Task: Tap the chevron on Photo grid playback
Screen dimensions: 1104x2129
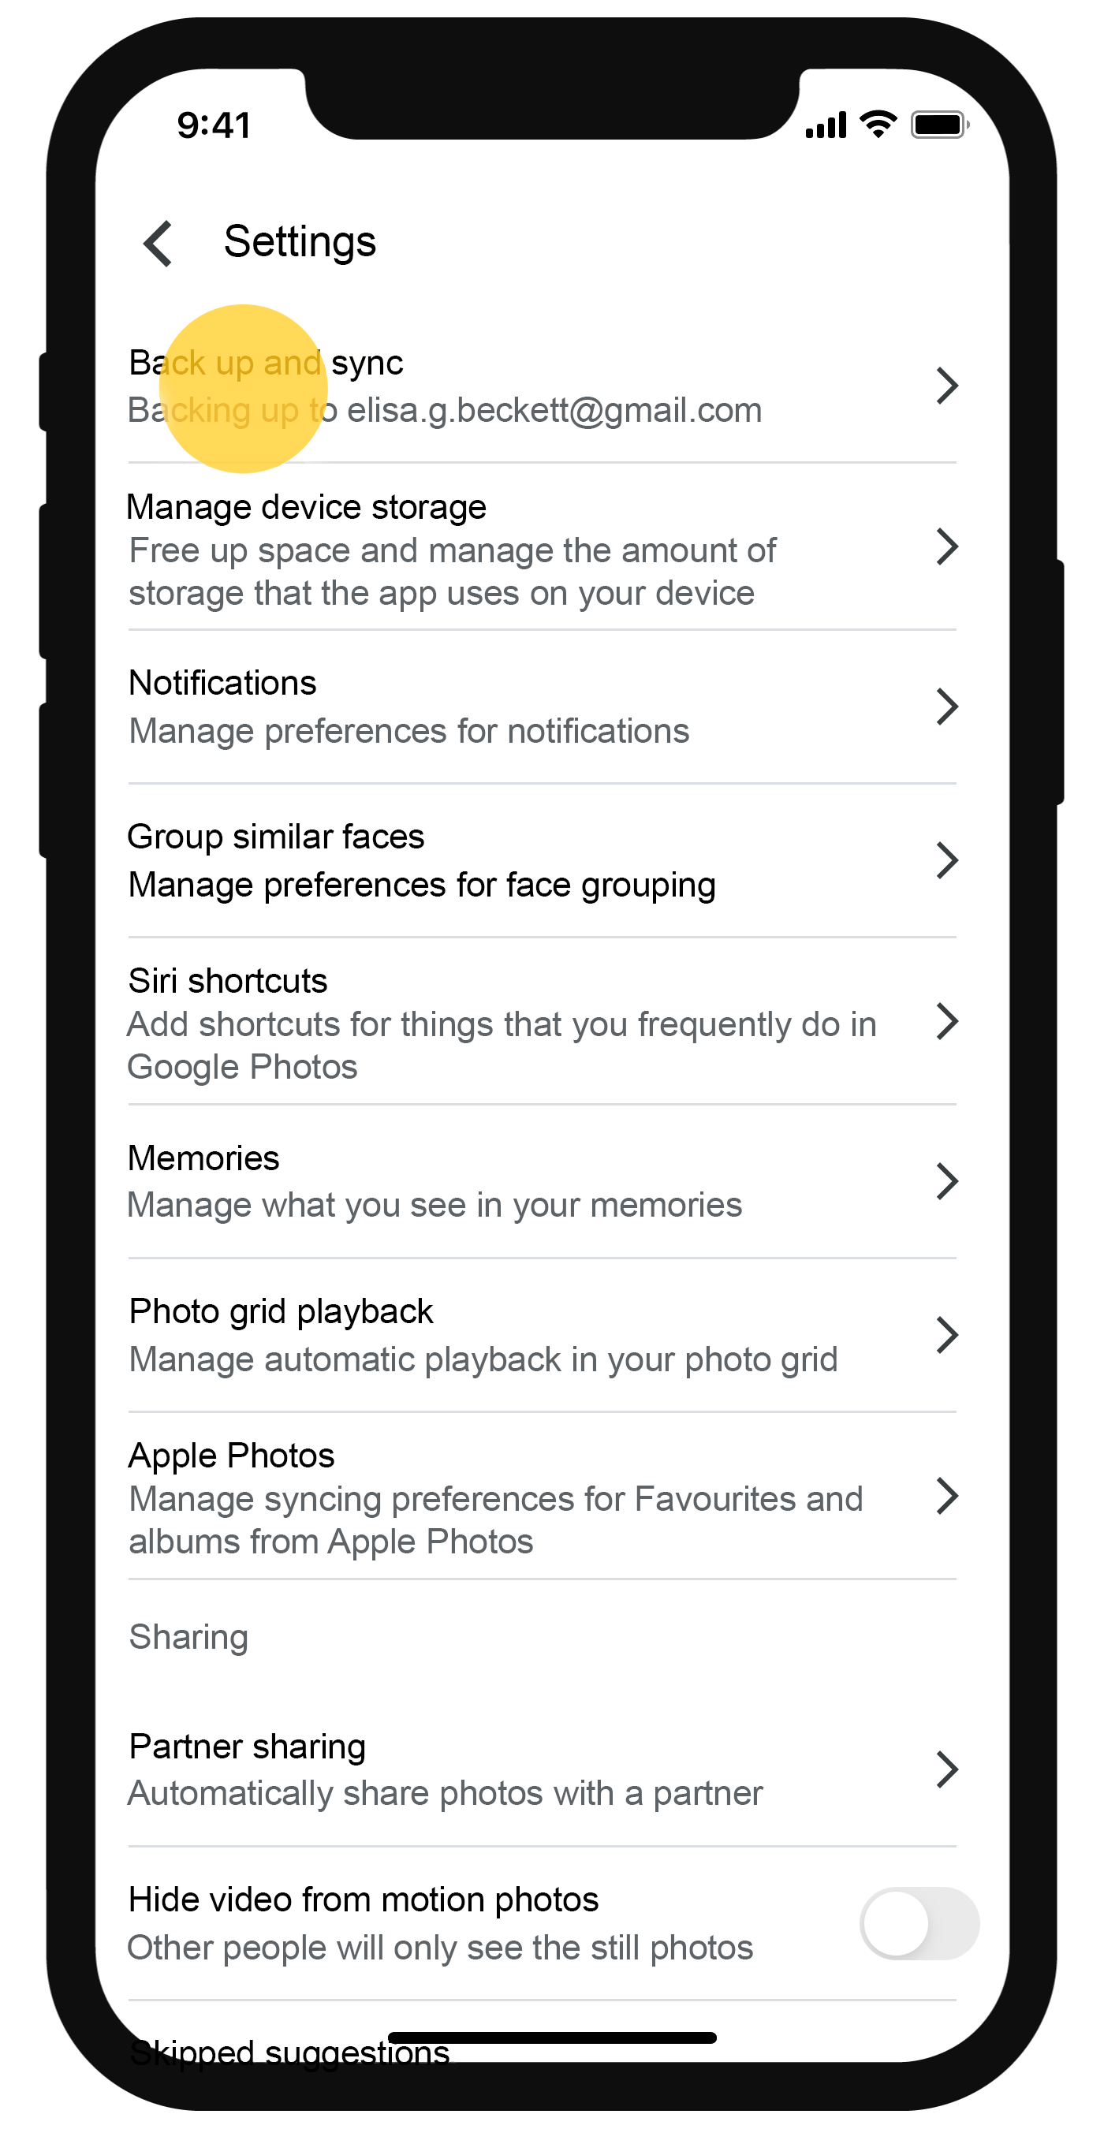Action: pyautogui.click(x=947, y=1335)
